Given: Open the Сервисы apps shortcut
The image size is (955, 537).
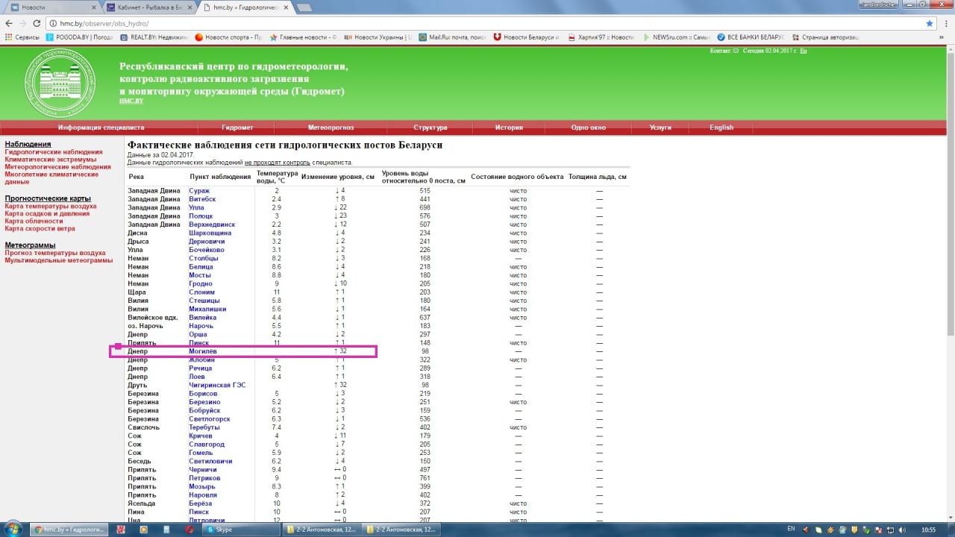Looking at the screenshot, I should (x=22, y=37).
